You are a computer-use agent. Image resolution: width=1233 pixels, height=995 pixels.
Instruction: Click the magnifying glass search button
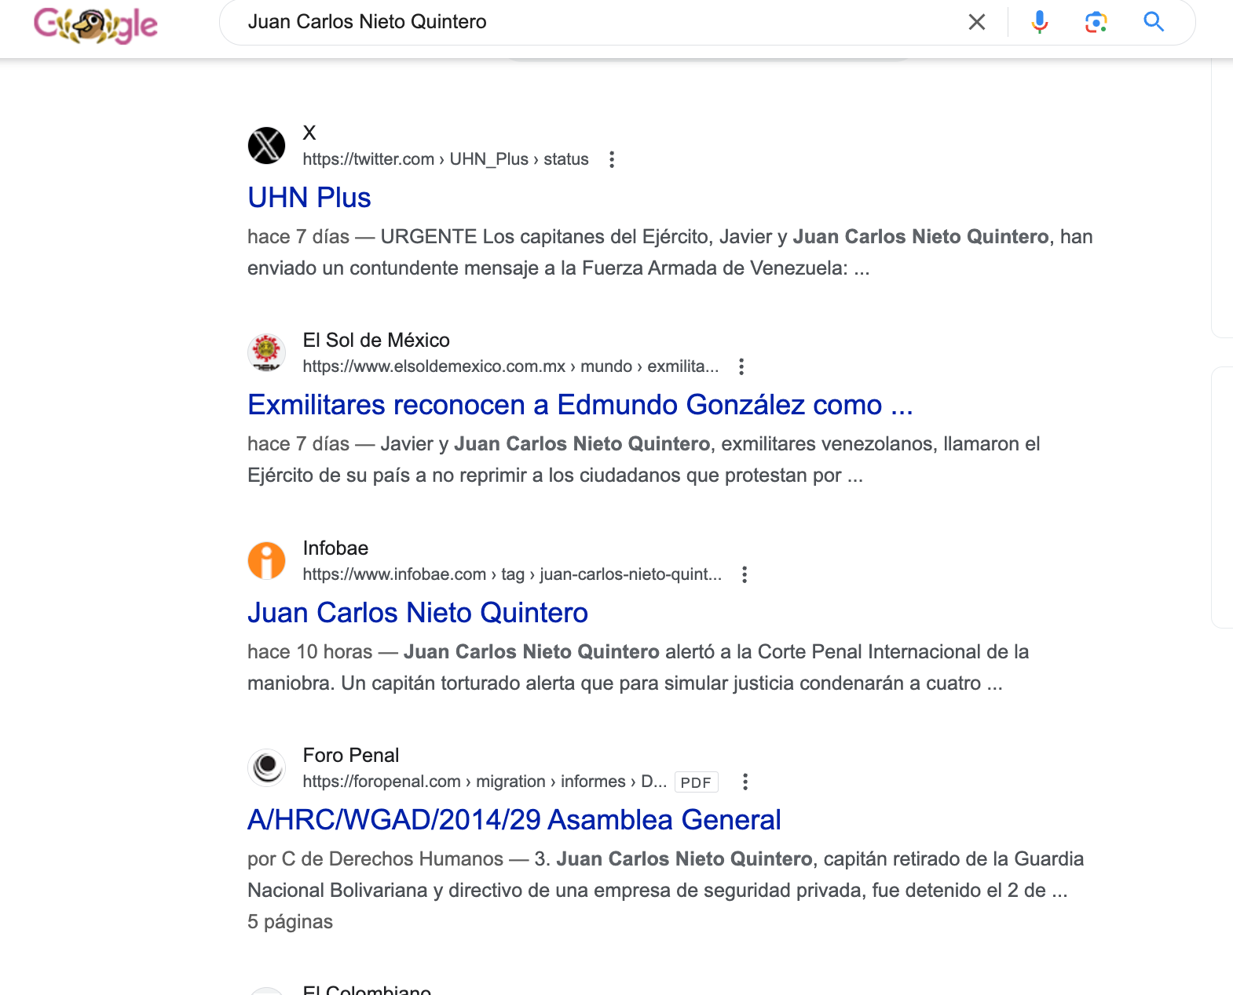pos(1153,22)
